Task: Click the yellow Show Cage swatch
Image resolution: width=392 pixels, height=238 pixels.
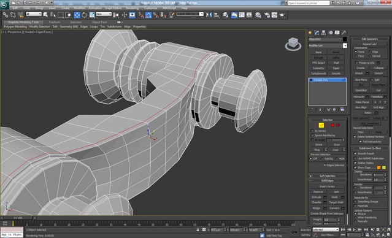Action: 384,167
